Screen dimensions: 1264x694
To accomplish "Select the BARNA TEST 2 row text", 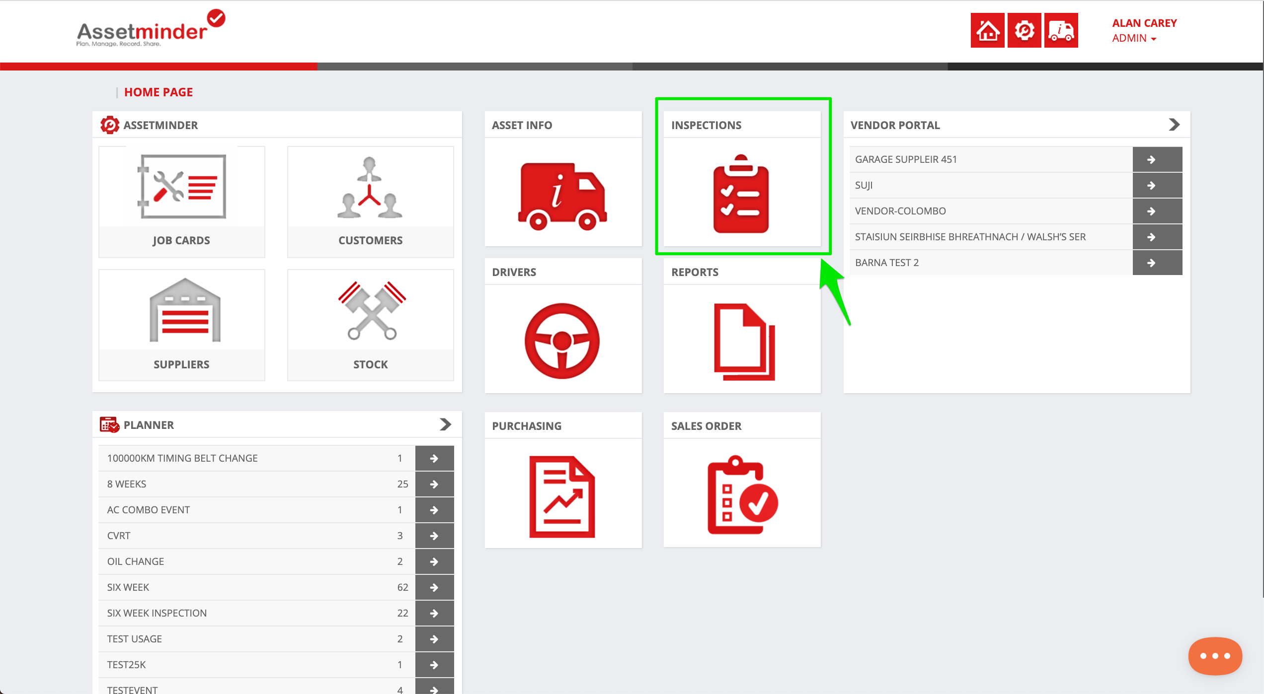I will click(x=887, y=263).
